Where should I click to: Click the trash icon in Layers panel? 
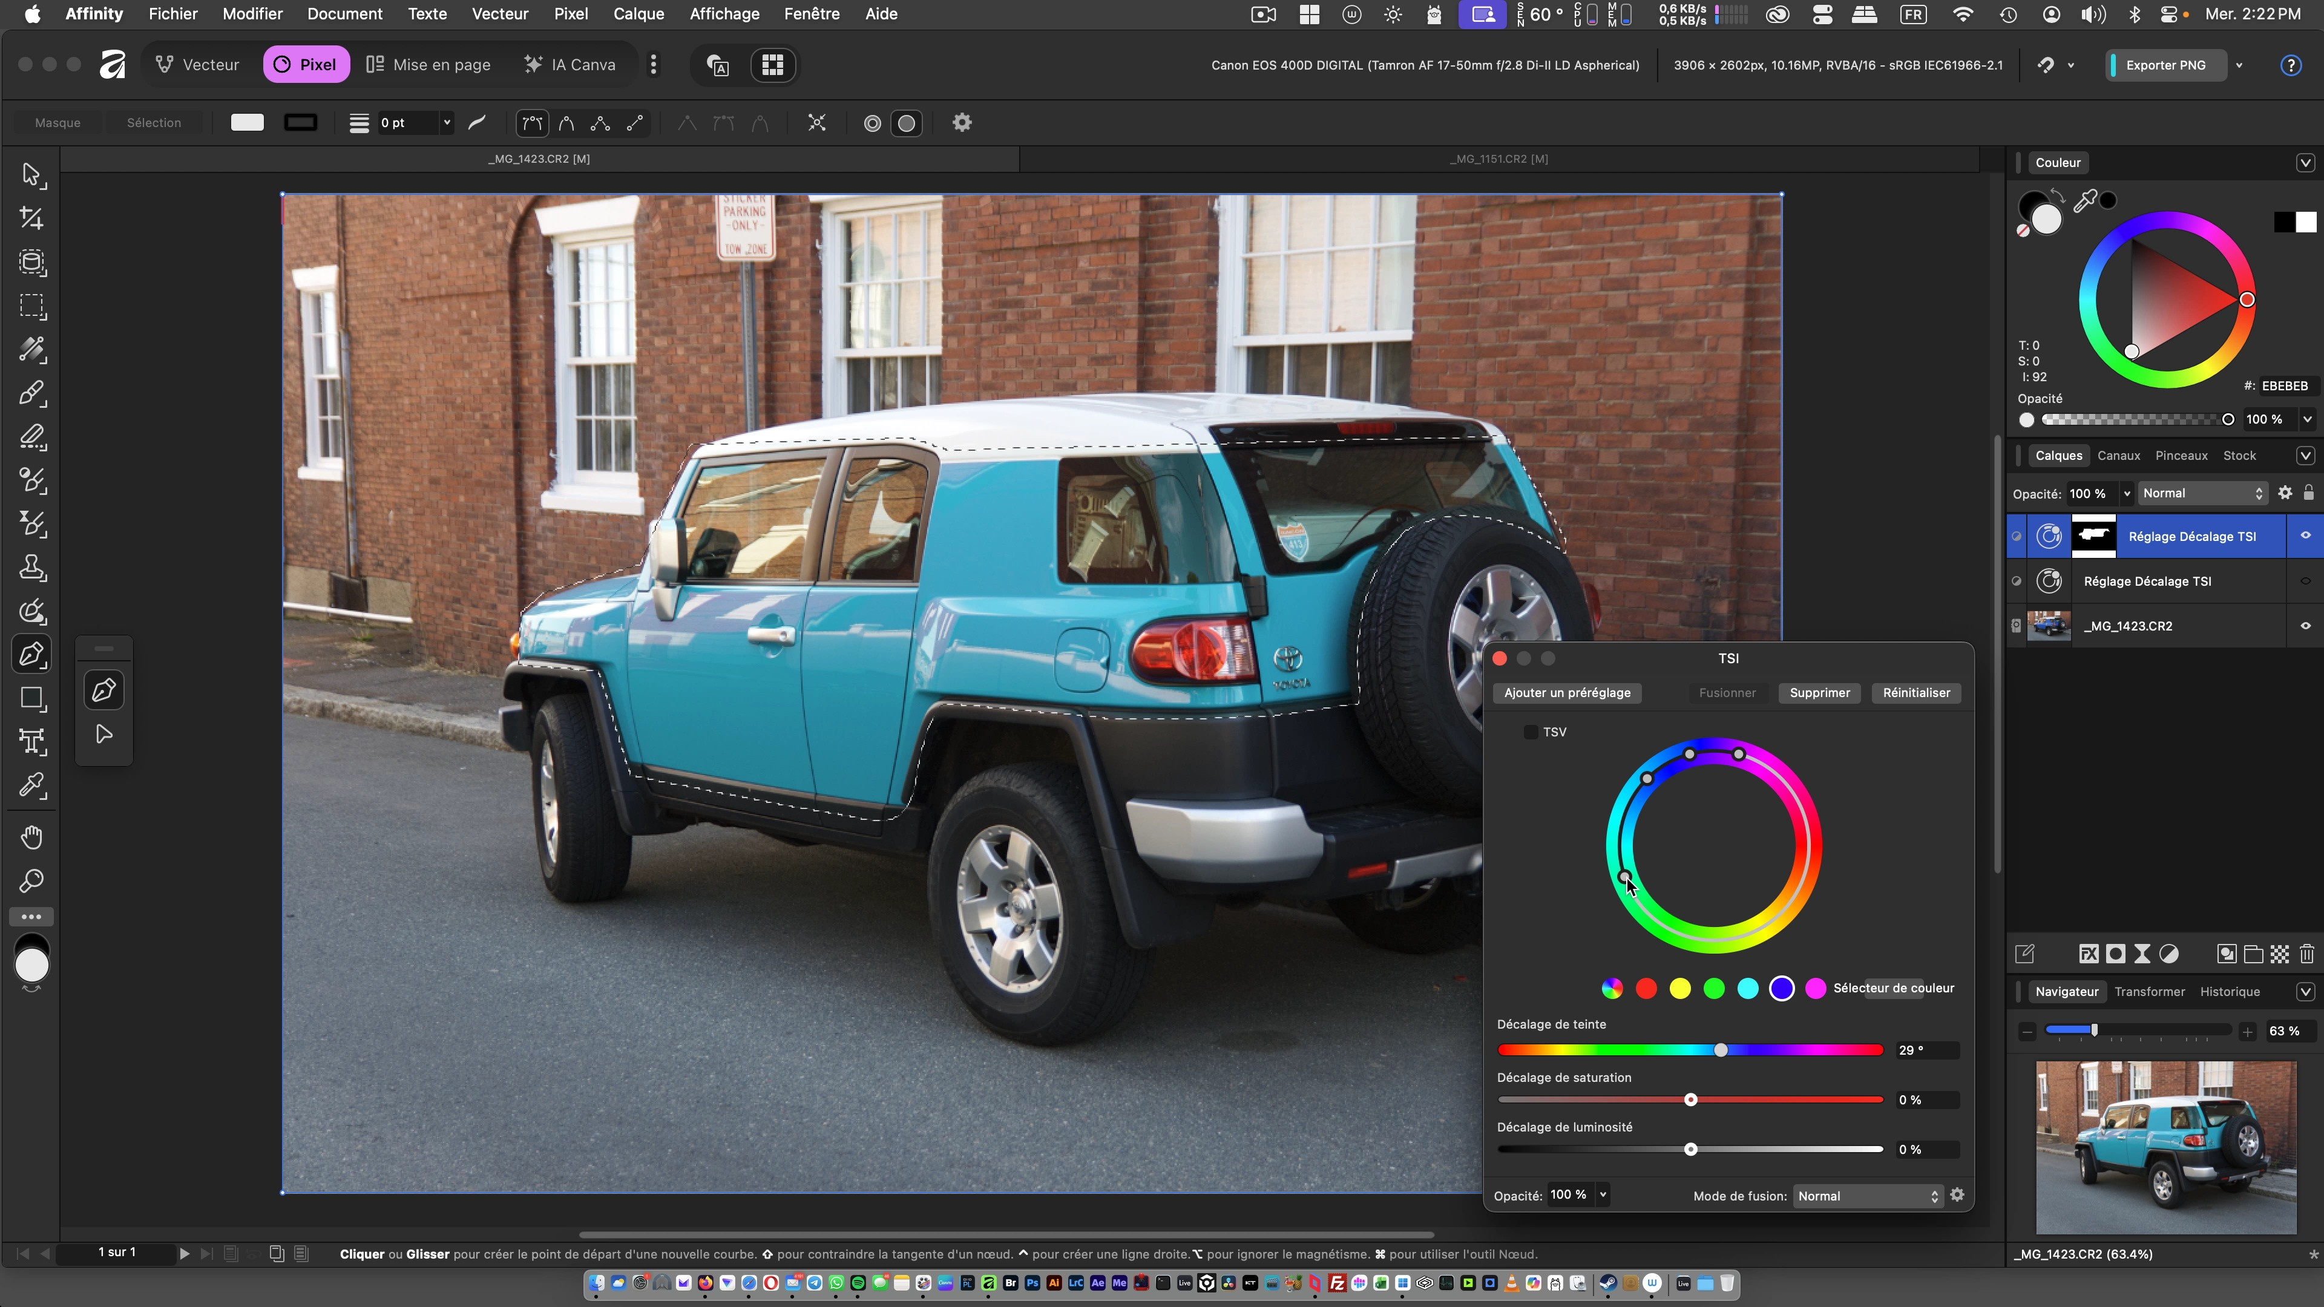pos(2307,954)
